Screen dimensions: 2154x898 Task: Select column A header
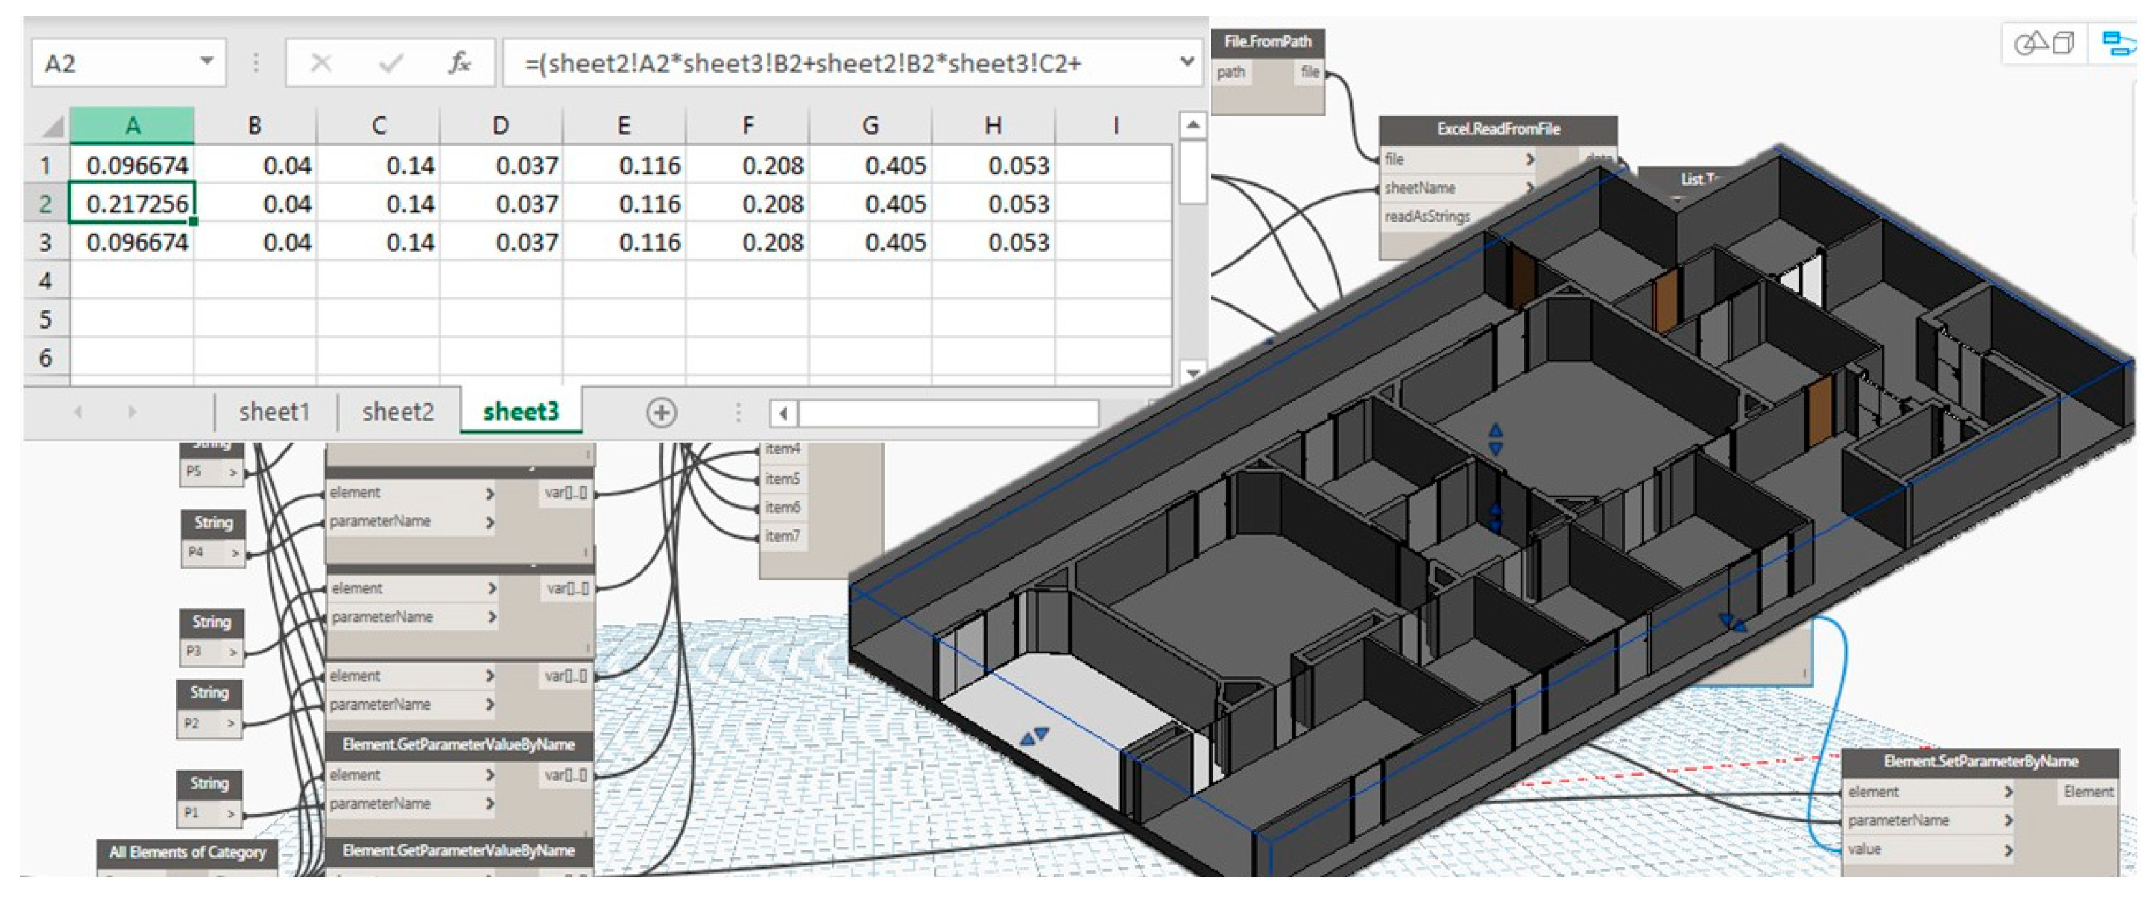[132, 125]
